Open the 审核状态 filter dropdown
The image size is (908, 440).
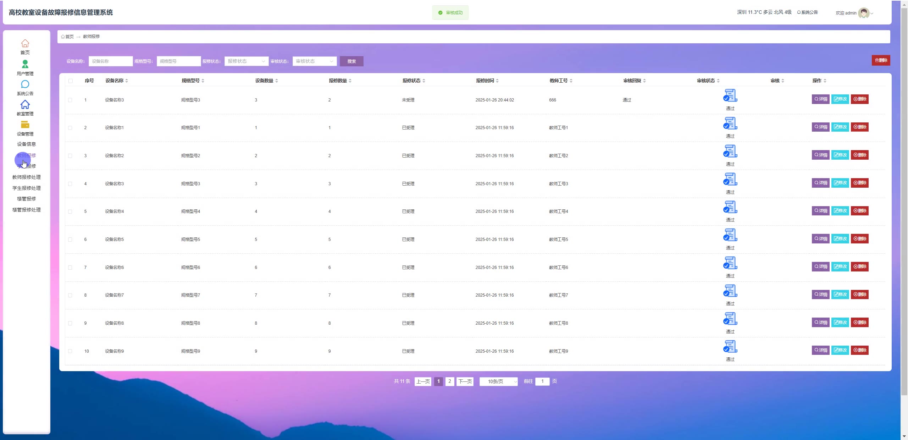(314, 61)
